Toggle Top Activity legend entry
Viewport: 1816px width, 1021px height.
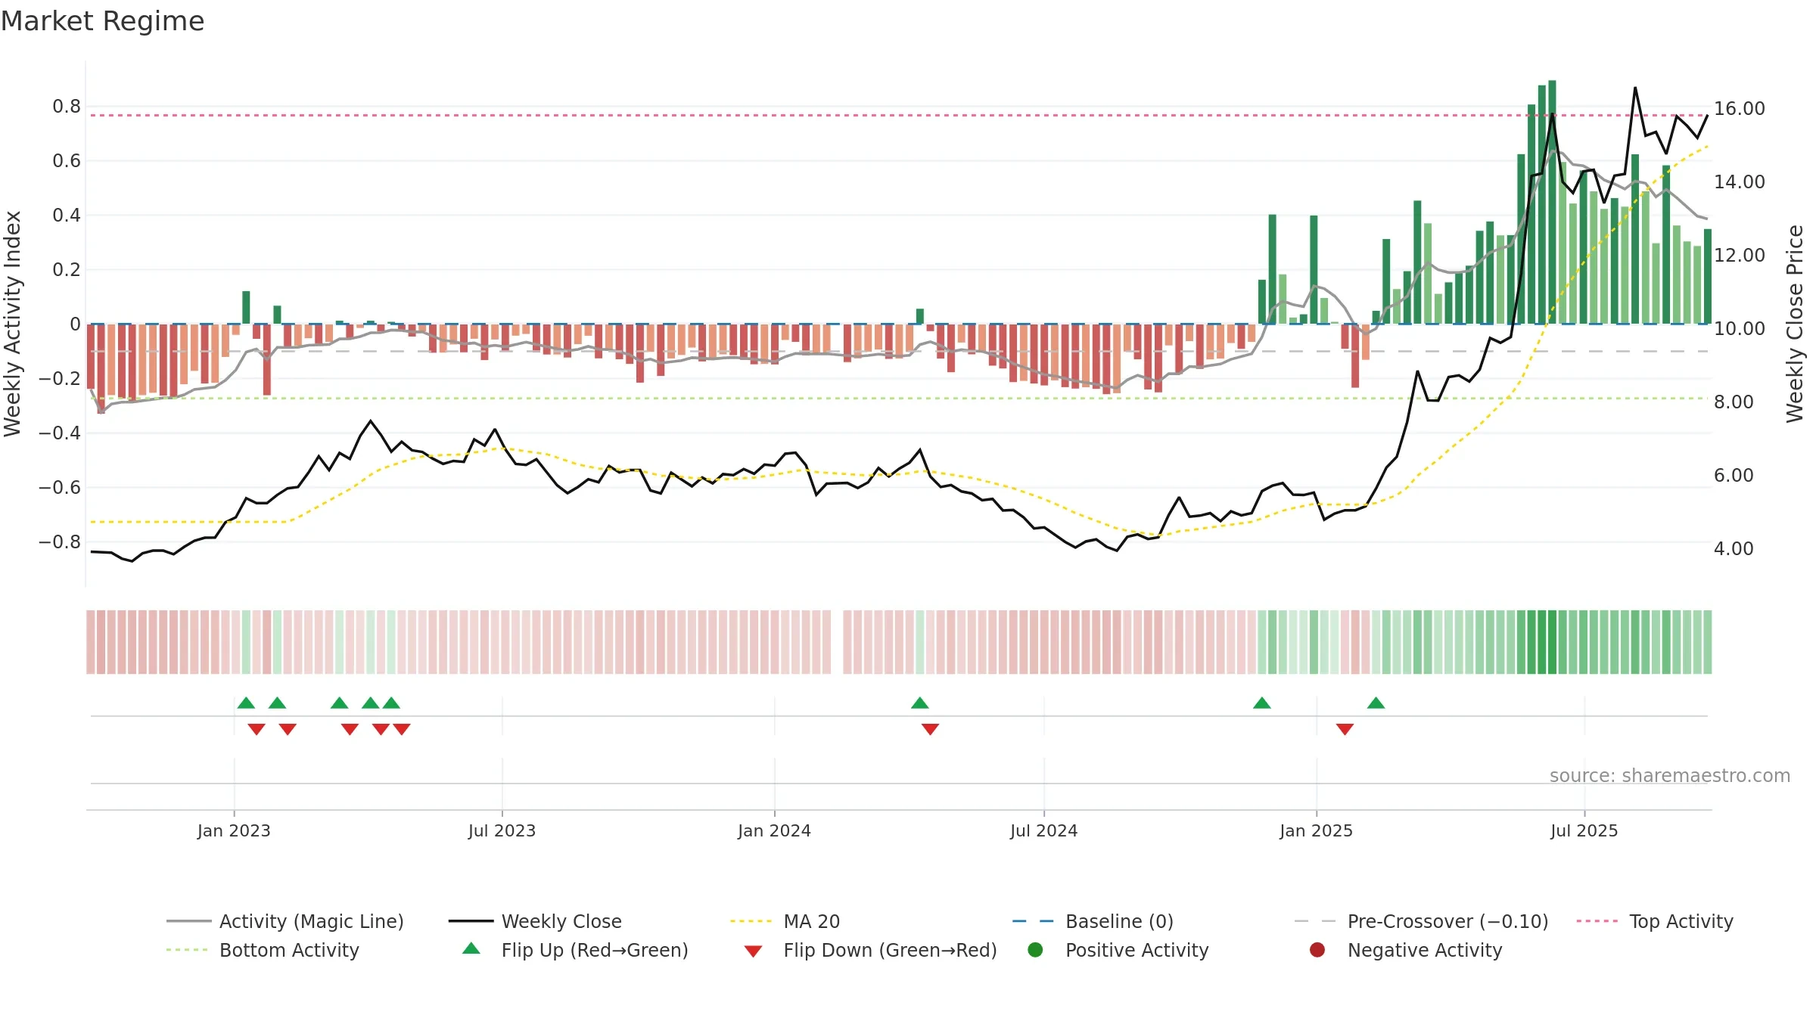point(1655,921)
